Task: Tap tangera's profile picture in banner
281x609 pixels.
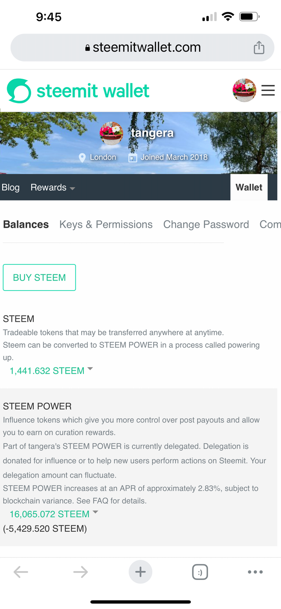Action: [111, 133]
